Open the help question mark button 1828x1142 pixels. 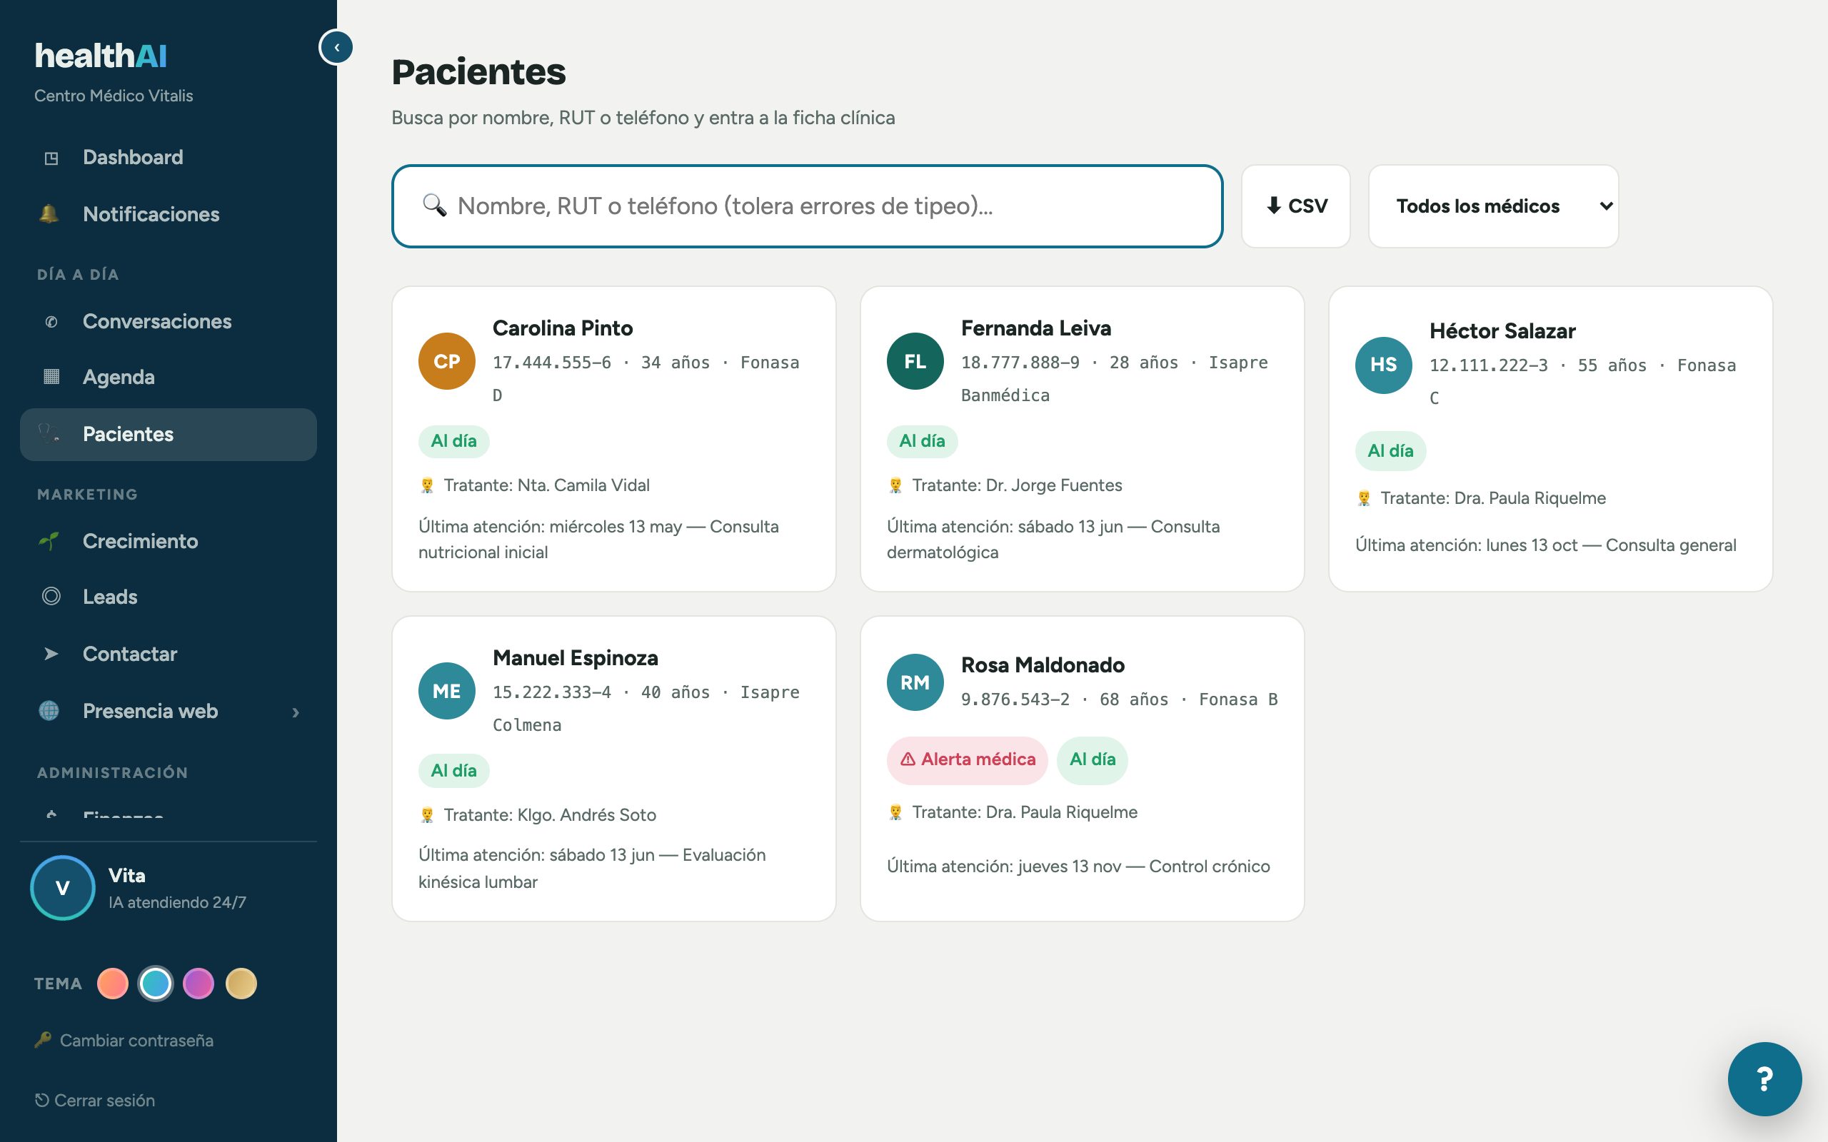(x=1764, y=1079)
